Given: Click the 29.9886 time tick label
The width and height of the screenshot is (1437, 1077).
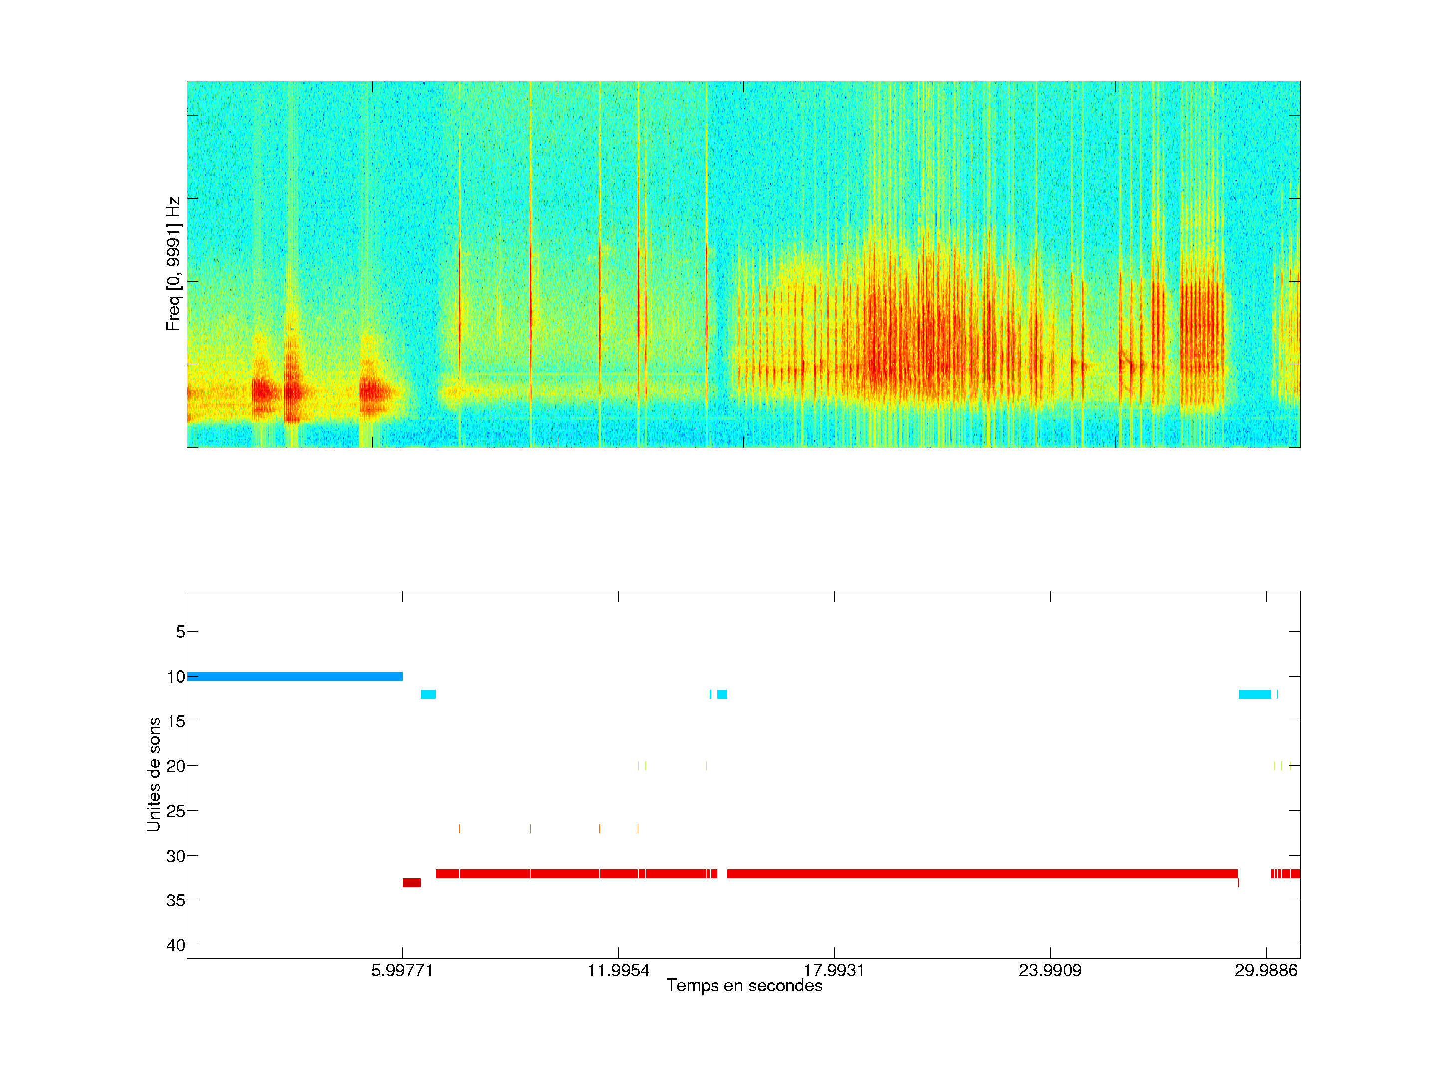Looking at the screenshot, I should click(x=1265, y=970).
